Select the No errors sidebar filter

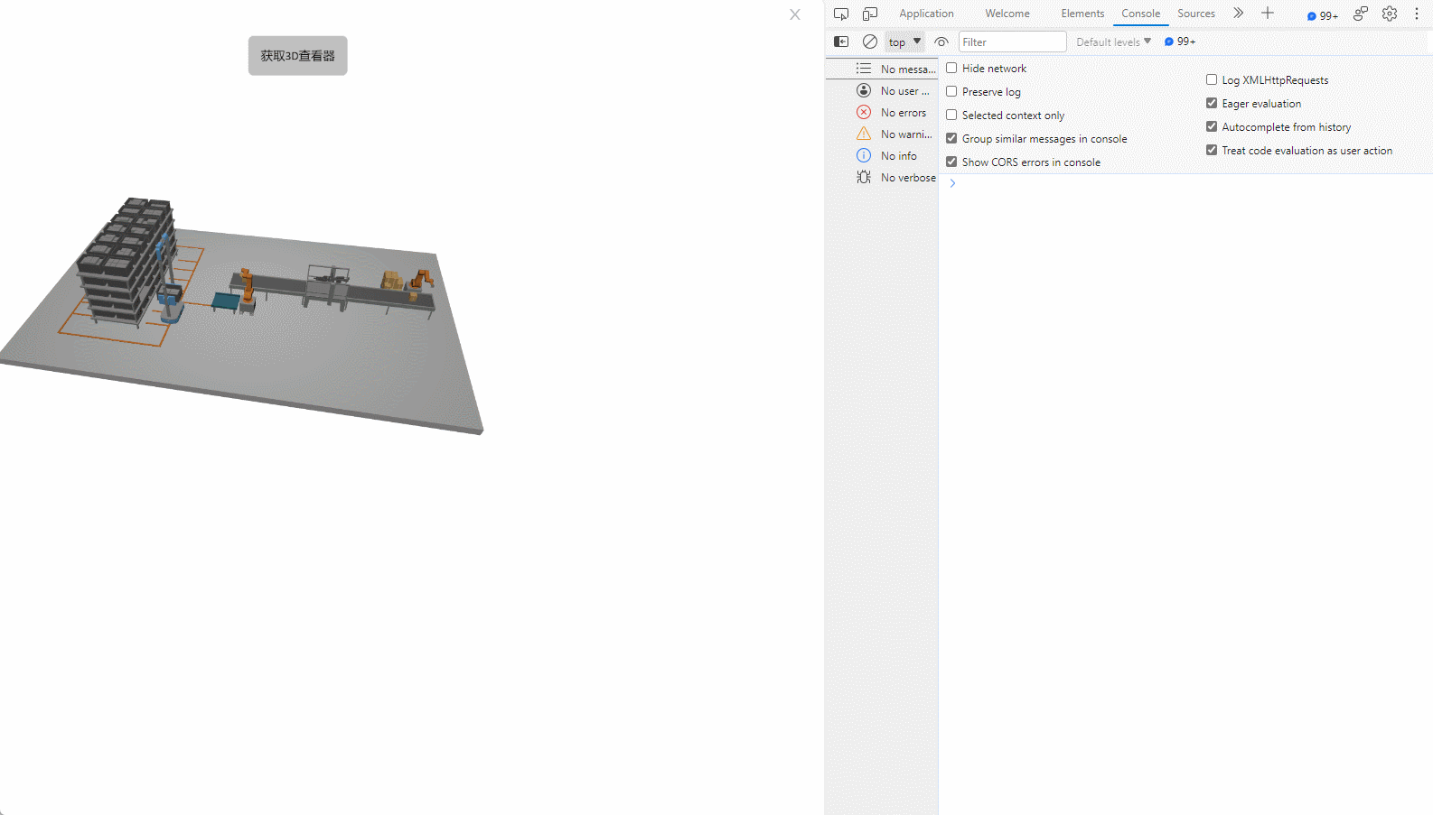point(903,113)
